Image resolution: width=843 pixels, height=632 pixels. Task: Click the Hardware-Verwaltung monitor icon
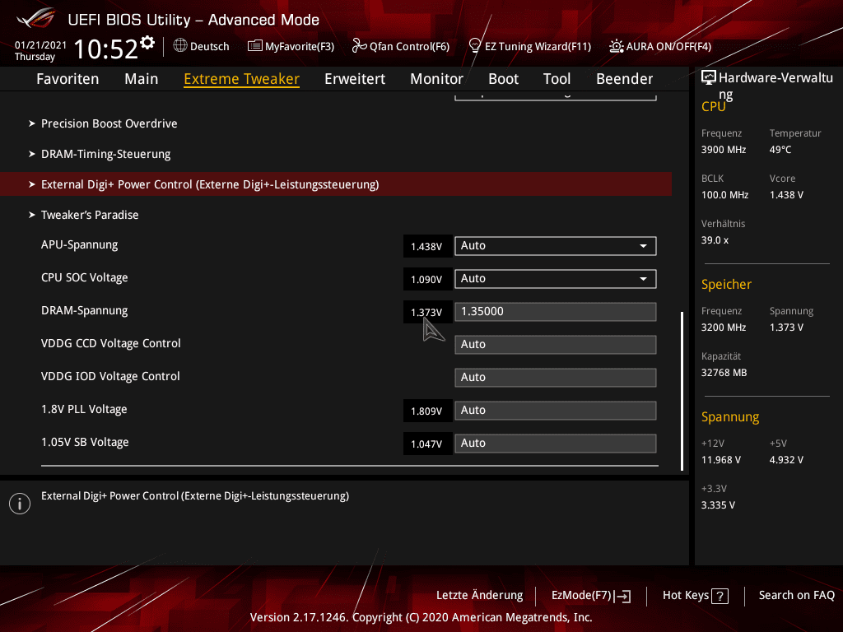tap(709, 78)
